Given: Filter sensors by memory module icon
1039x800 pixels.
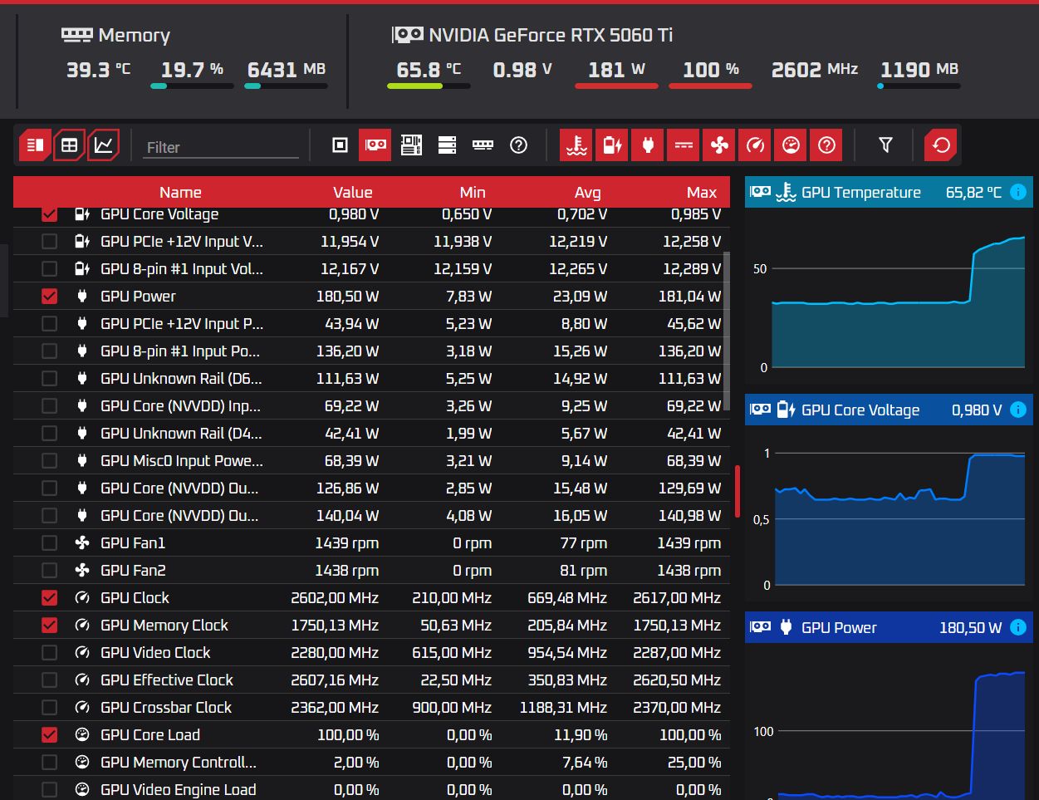Looking at the screenshot, I should [x=483, y=145].
